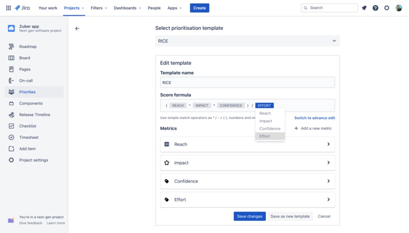Screen dimensions: 409x233
Task: Select Effort in the formula dropdown list
Action: coord(270,136)
